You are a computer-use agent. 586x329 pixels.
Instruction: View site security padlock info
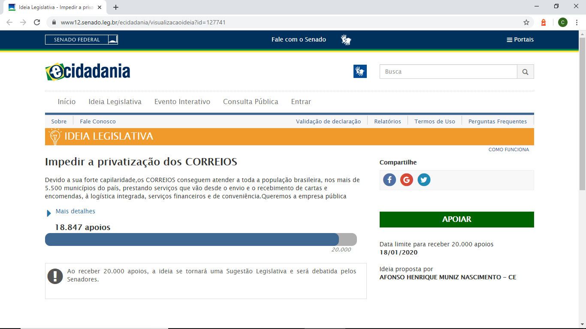point(54,22)
